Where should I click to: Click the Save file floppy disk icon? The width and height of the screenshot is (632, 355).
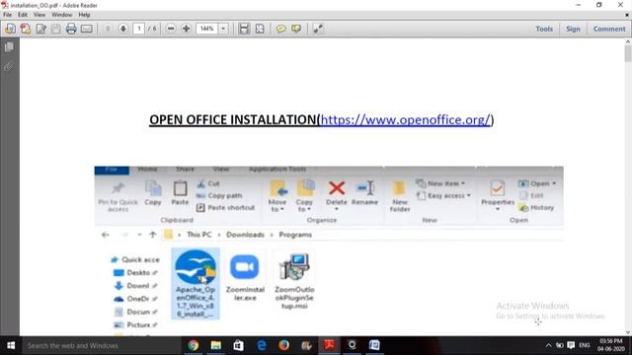pyautogui.click(x=56, y=29)
